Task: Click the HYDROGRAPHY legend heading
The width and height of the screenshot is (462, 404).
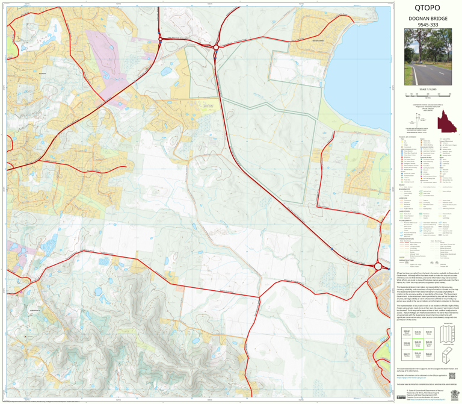Action: coord(405,220)
